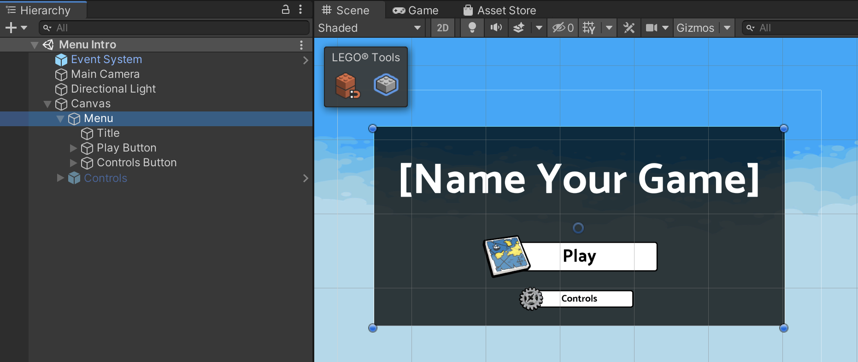Mute scene audio with the speaker toggle
The height and width of the screenshot is (362, 858).
(x=496, y=28)
